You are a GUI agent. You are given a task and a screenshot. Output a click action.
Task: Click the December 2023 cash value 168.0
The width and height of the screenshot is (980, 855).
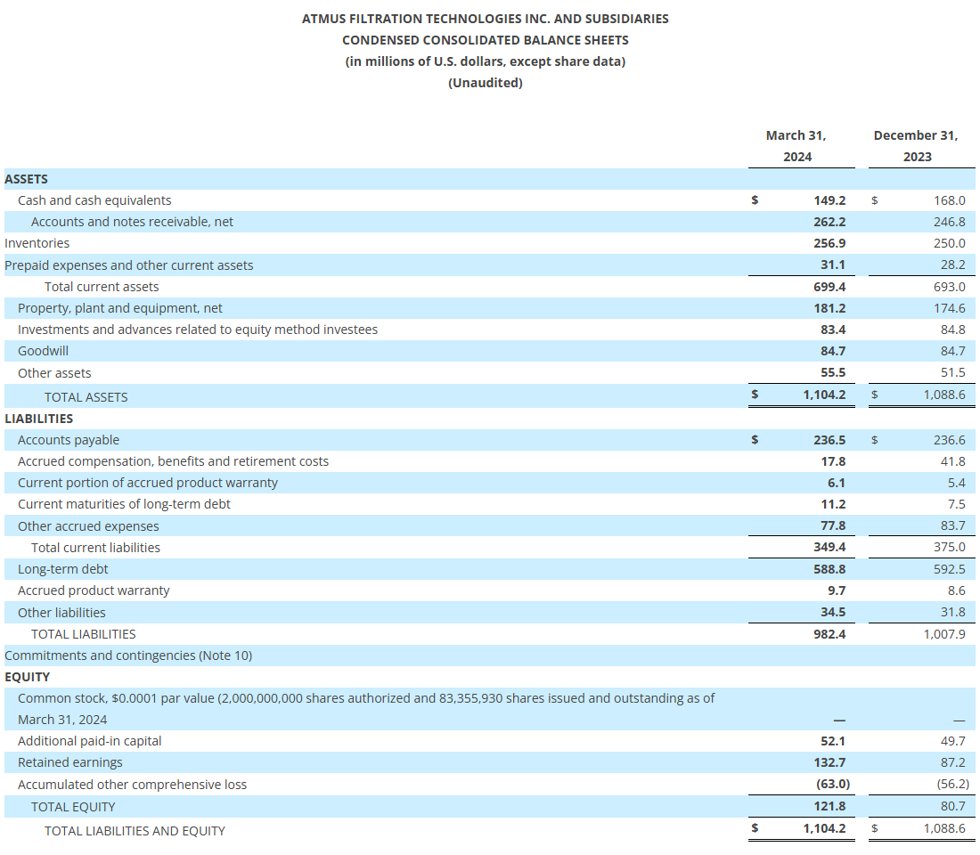950,200
